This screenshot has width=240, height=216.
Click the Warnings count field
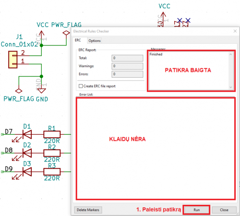pyautogui.click(x=127, y=66)
